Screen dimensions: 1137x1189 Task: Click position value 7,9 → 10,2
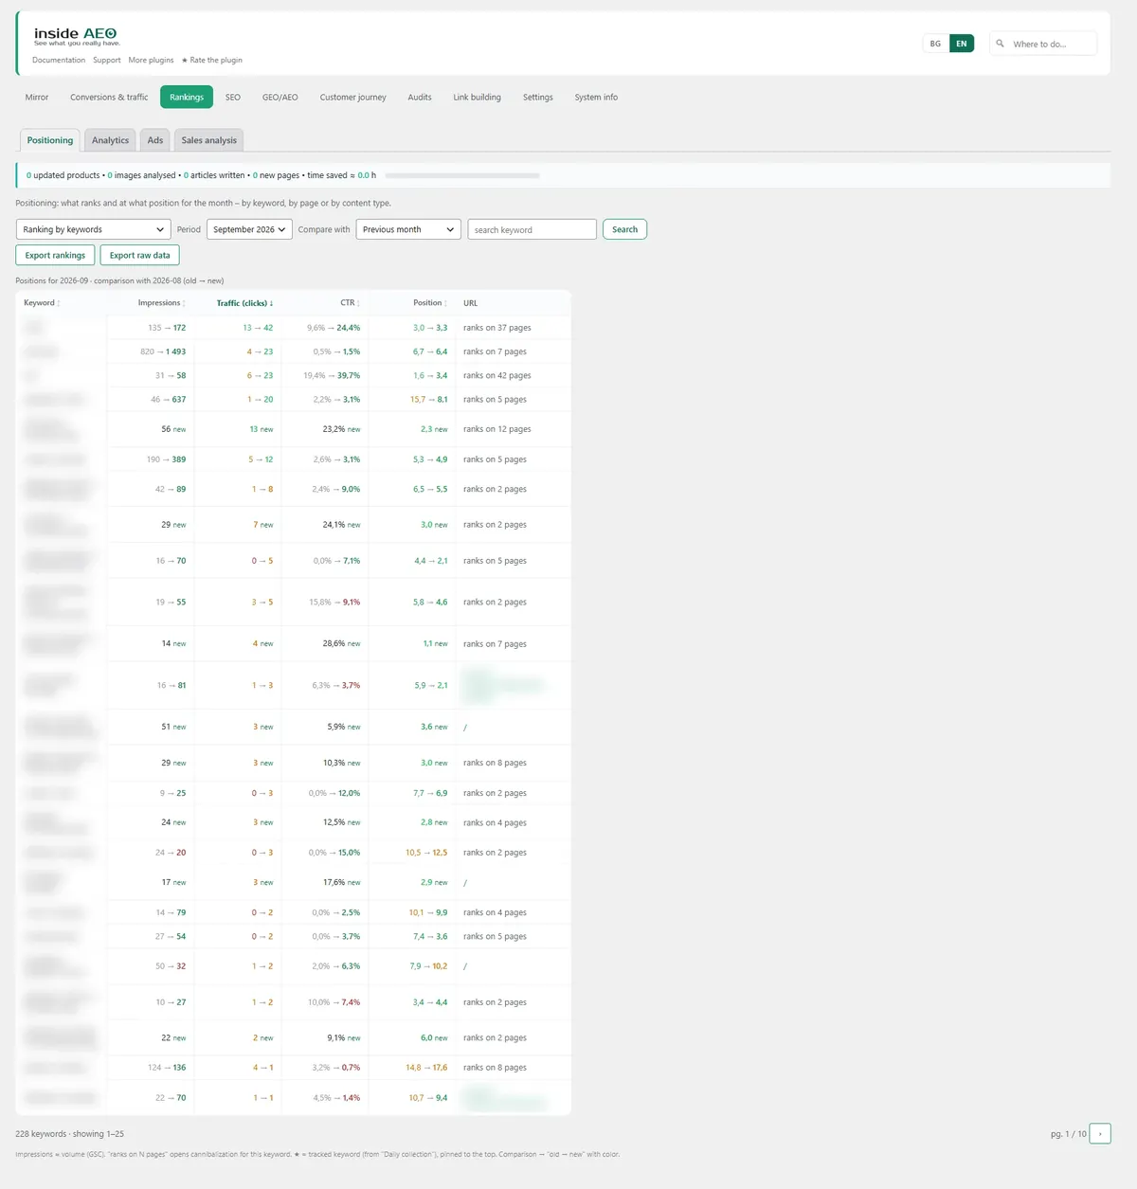click(428, 966)
